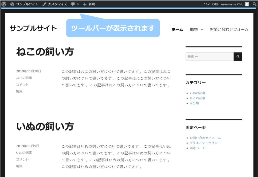Click the 検索 text field in the sidebar
This screenshot has height=178, width=258.
pyautogui.click(x=209, y=57)
